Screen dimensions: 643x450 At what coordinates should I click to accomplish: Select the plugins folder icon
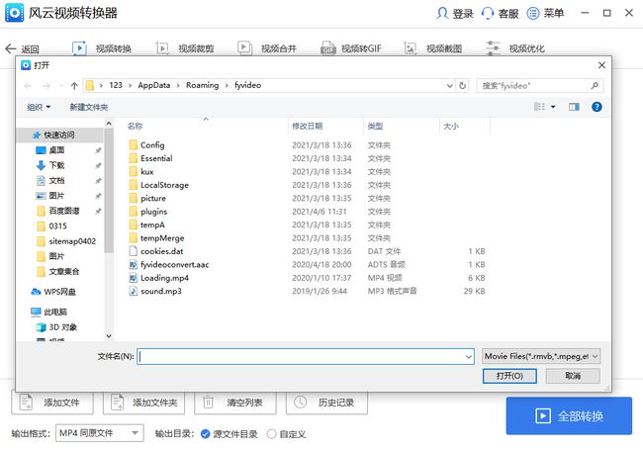pos(133,212)
